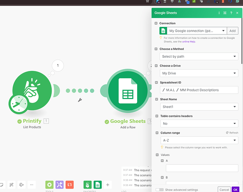
Task: Open the purple Tools wrench icon
Action: [x=59, y=185]
